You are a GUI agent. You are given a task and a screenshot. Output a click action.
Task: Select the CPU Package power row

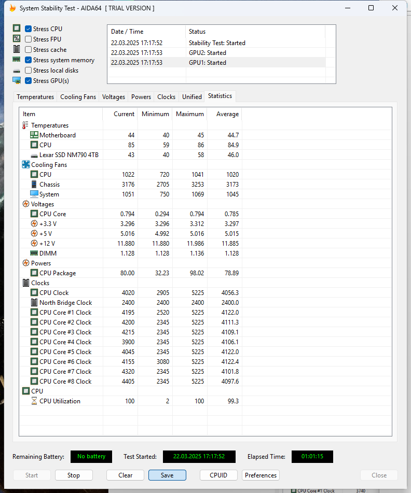[58, 273]
